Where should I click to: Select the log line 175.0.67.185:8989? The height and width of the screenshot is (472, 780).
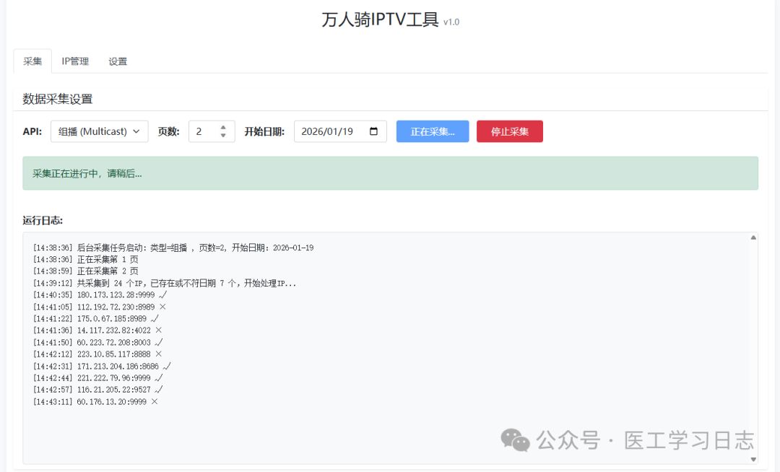[96, 318]
